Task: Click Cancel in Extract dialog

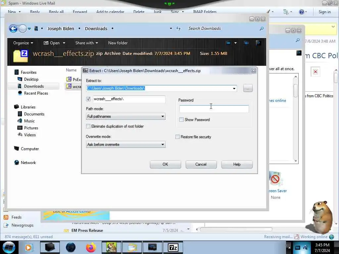Action: (x=201, y=164)
